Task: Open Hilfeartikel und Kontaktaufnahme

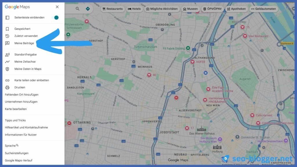Action: coord(26,128)
